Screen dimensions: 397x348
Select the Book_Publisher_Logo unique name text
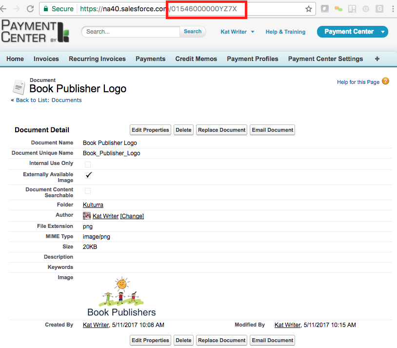[111, 153]
